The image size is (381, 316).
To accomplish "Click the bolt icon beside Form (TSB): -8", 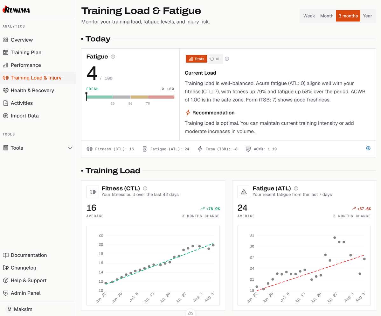I will pos(200,149).
